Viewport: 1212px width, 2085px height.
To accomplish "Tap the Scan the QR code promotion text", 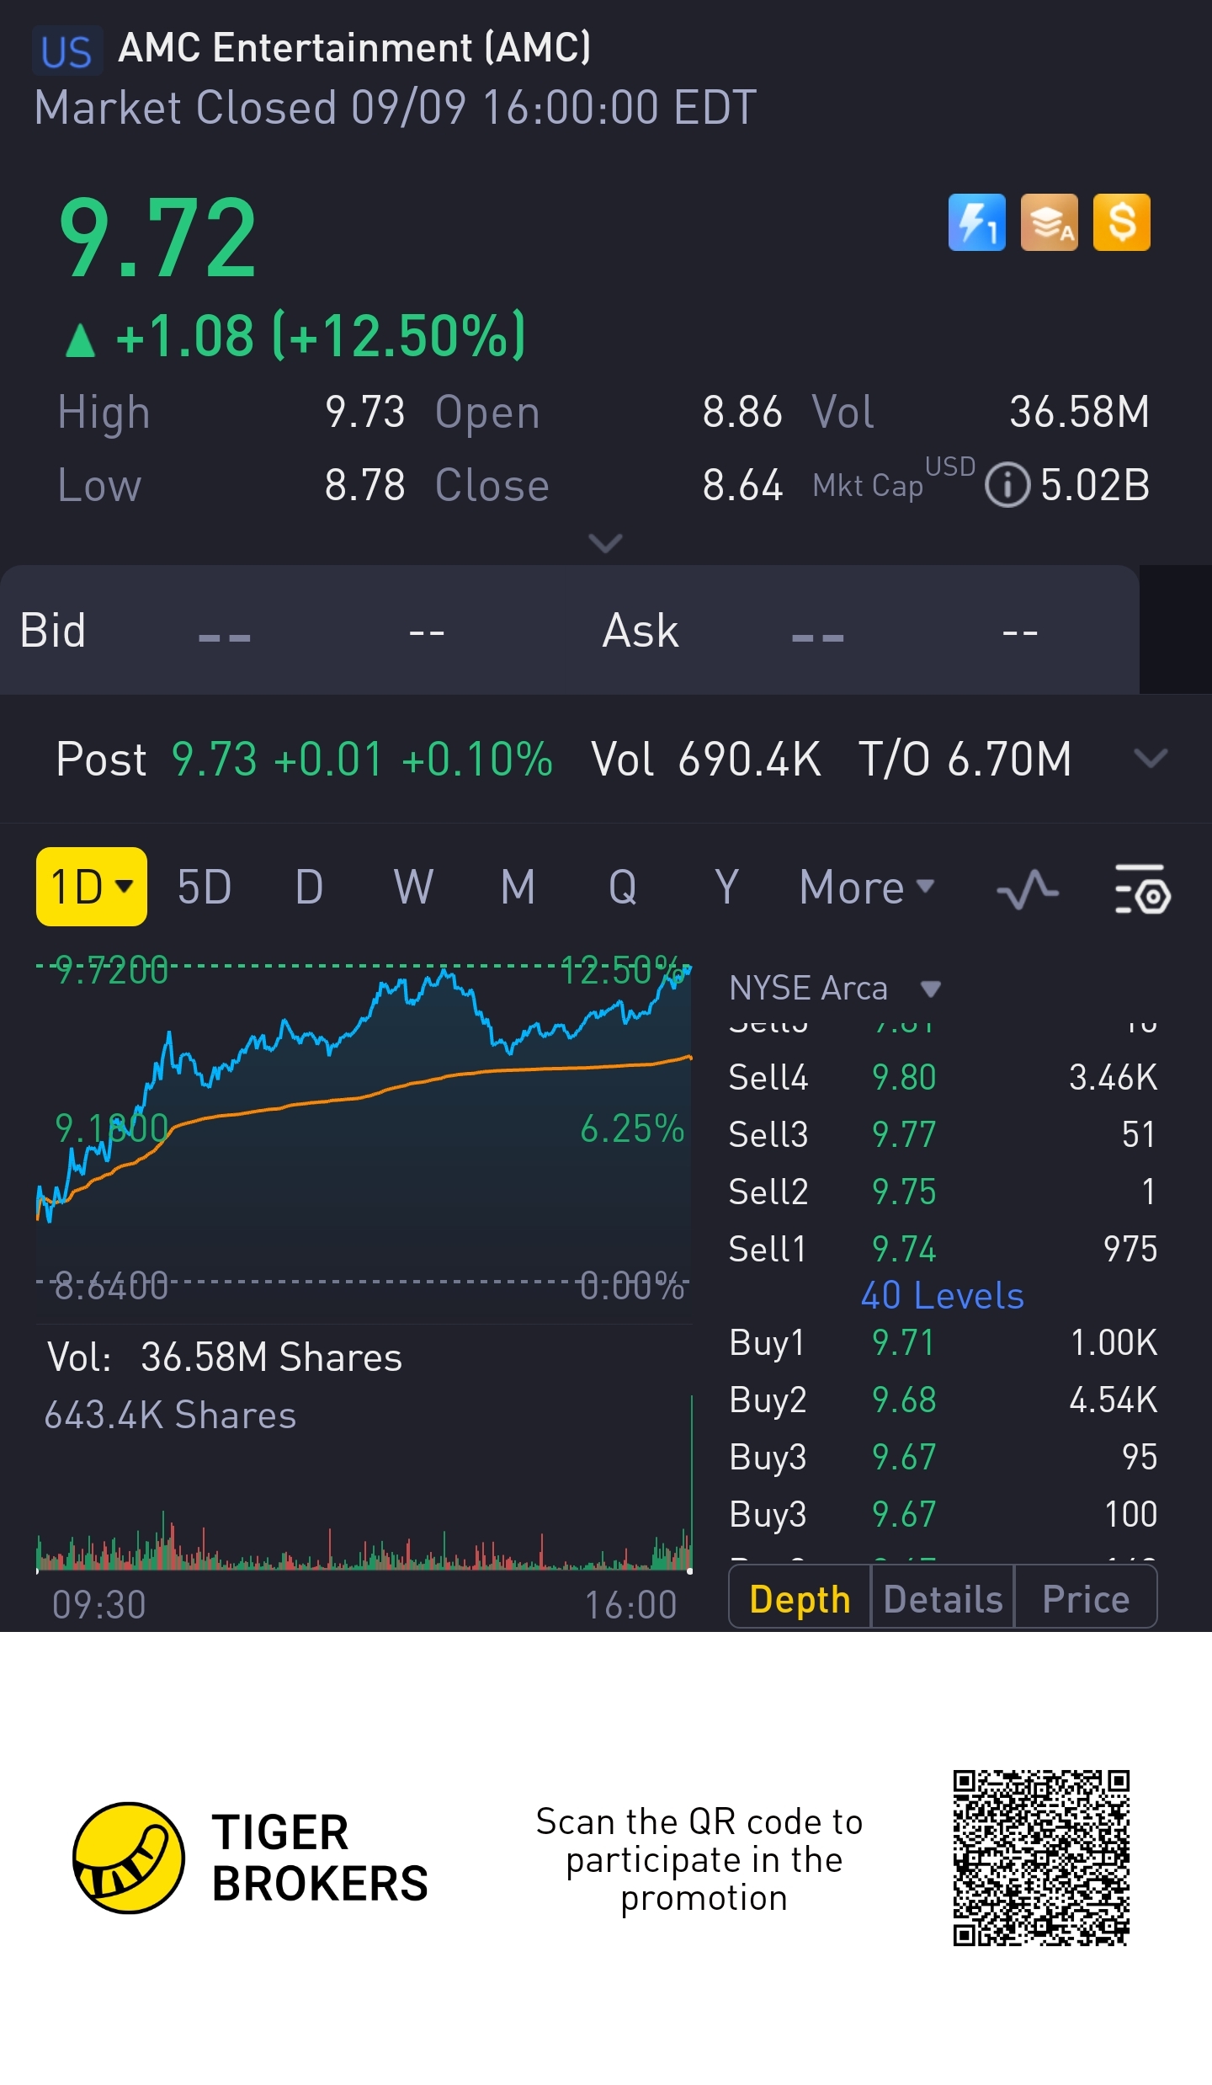I will click(x=700, y=1859).
